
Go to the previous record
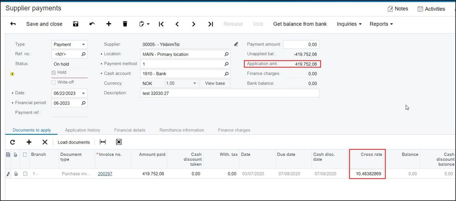pyautogui.click(x=177, y=24)
